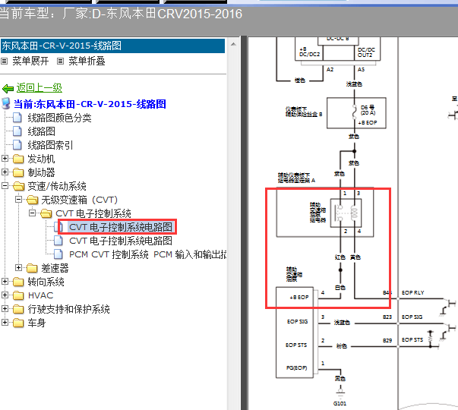Open second CVT 电子控制系统电路图 item
458x410 pixels.
[x=121, y=241]
